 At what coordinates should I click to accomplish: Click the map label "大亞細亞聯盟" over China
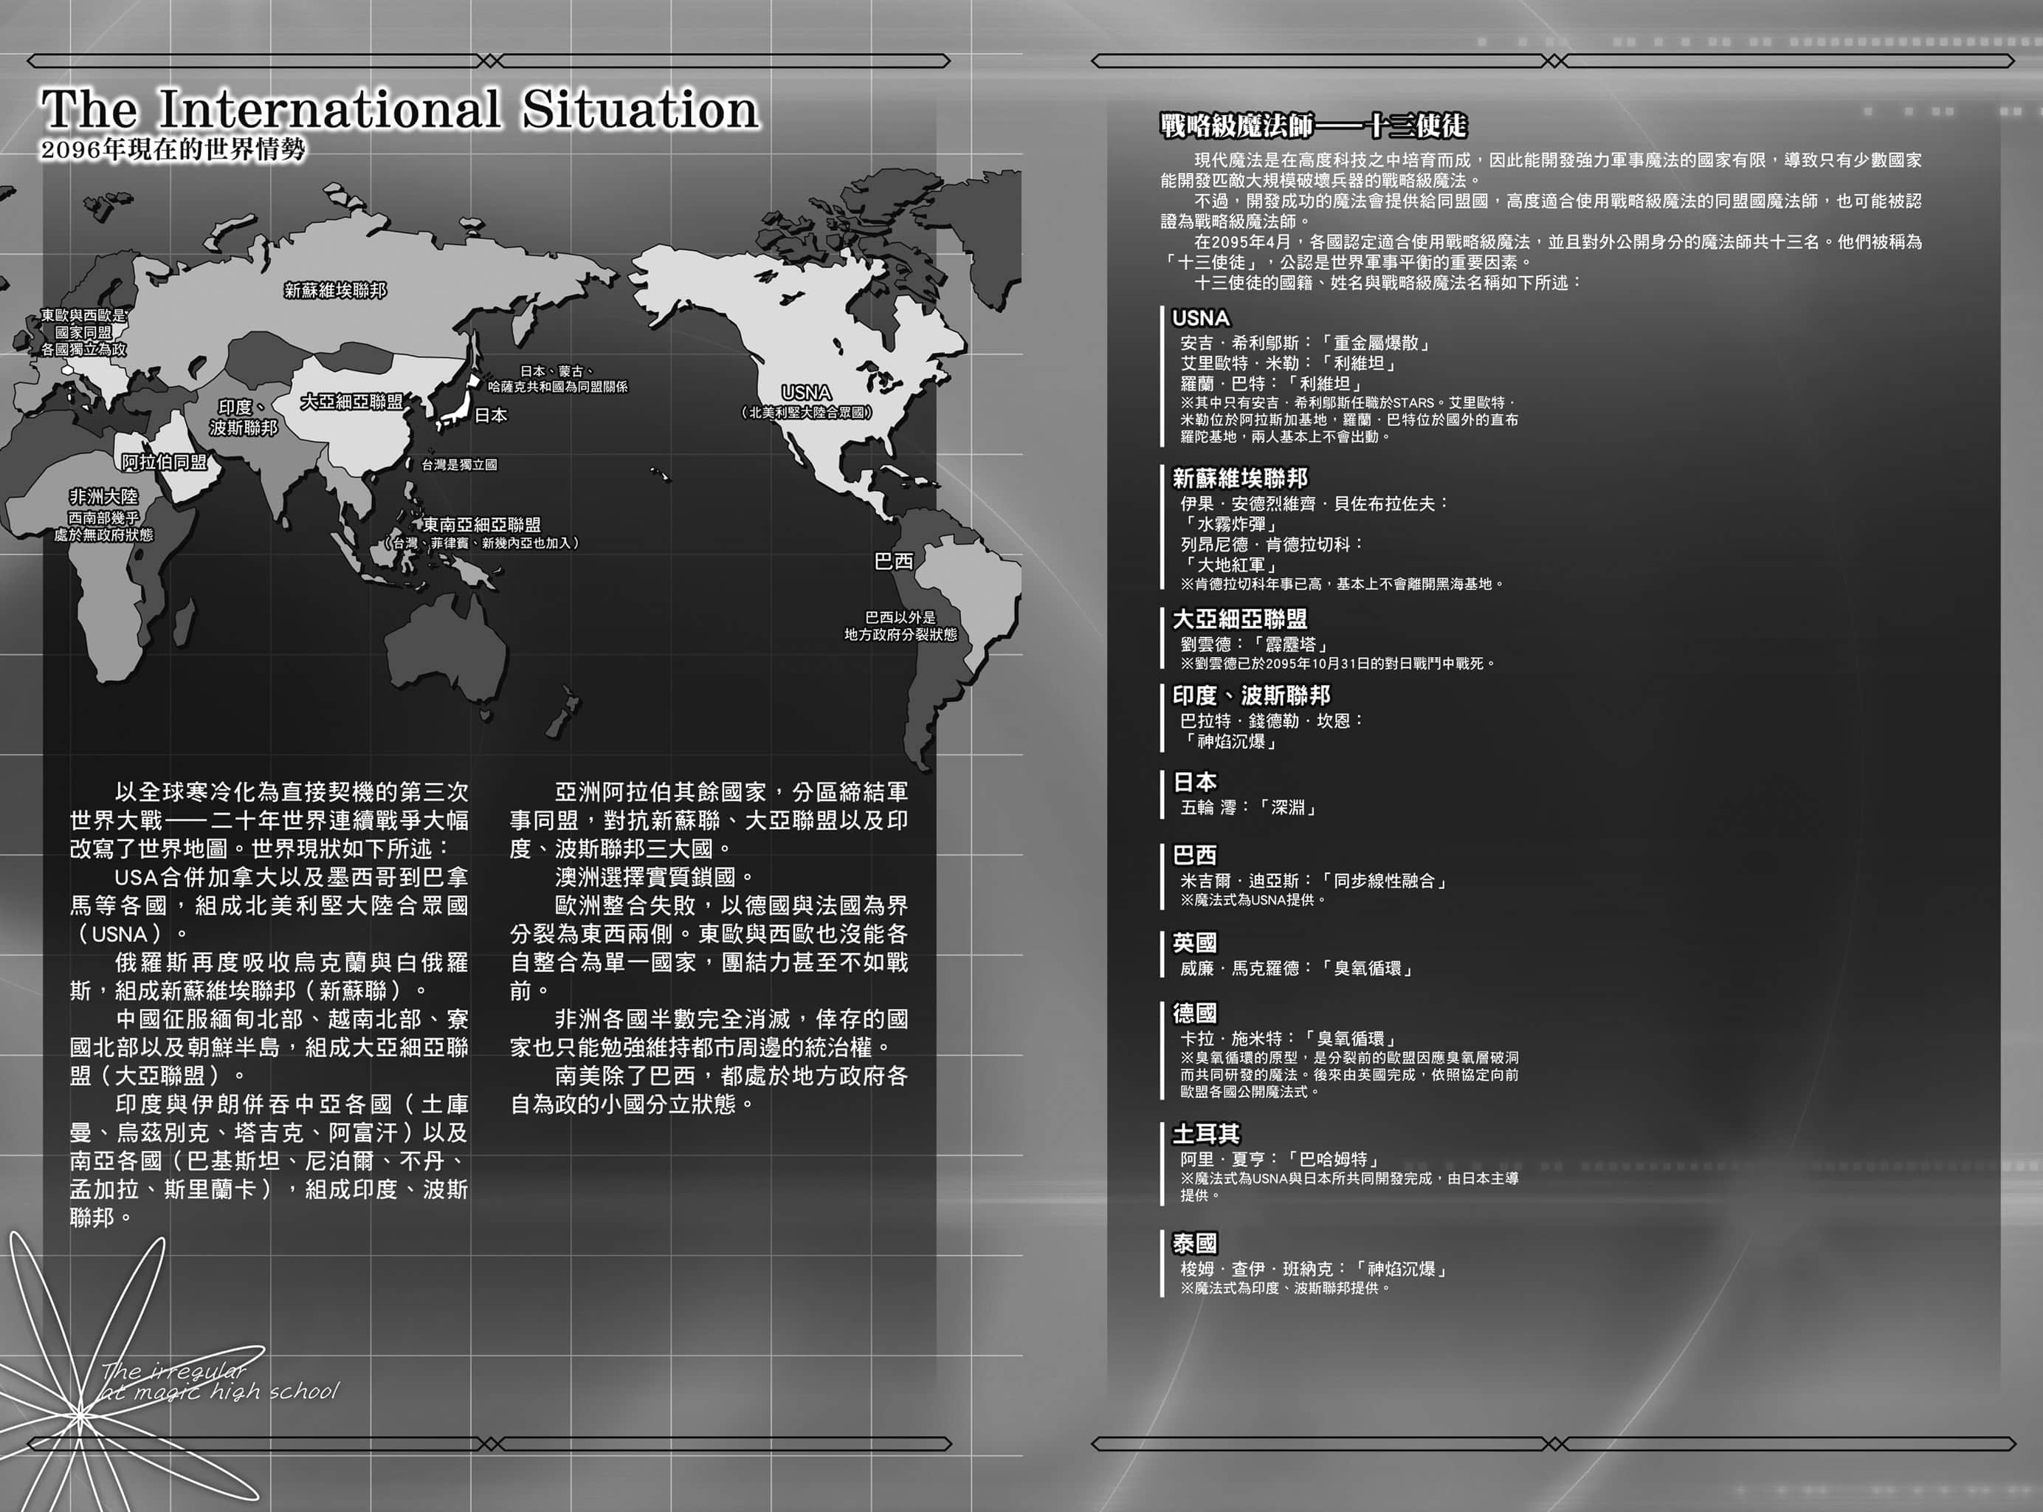point(351,402)
